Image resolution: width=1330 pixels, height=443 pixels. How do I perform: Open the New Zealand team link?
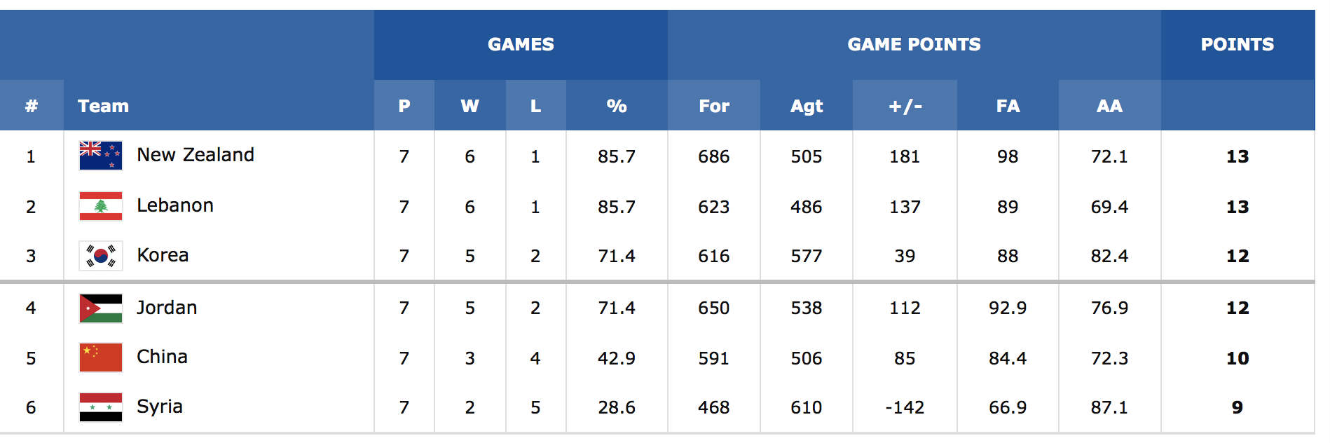click(x=196, y=155)
